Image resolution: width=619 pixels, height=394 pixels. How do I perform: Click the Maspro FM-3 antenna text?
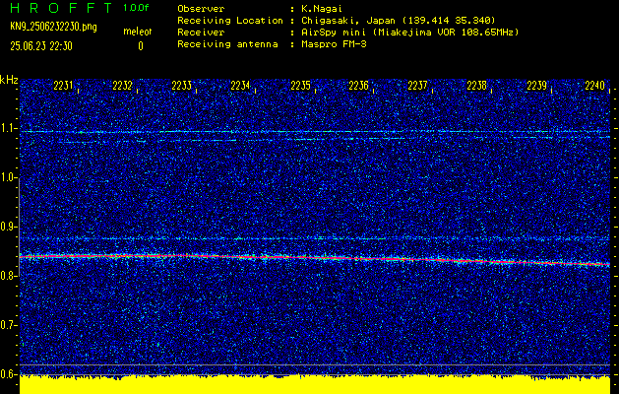334,44
